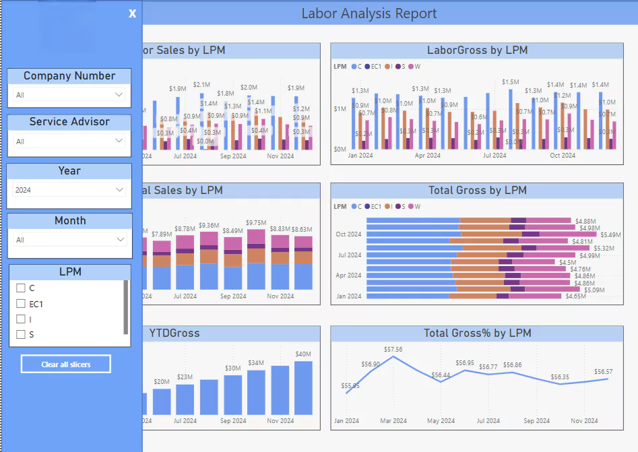This screenshot has height=452, width=638.
Task: Select W legend marker in LaborGross chart
Action: tap(410, 66)
